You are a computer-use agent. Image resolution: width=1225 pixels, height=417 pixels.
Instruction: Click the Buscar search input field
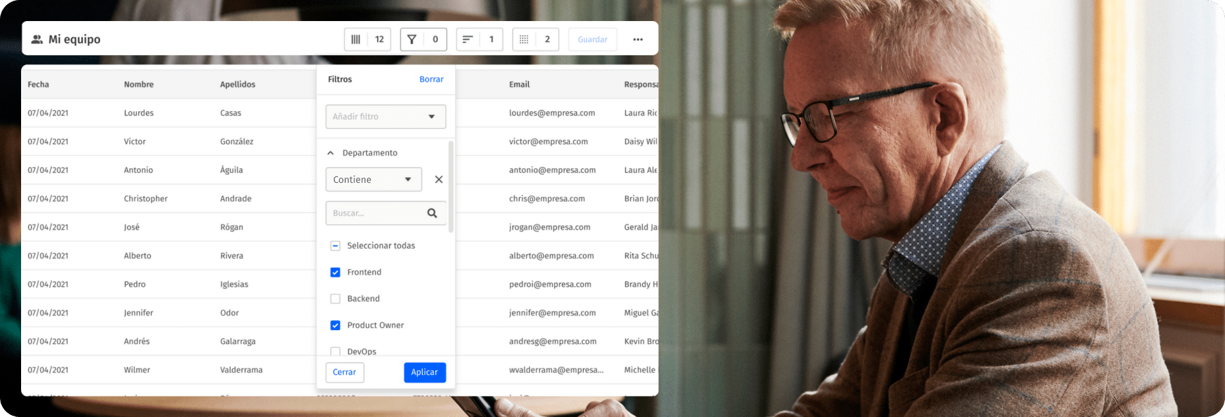[374, 213]
